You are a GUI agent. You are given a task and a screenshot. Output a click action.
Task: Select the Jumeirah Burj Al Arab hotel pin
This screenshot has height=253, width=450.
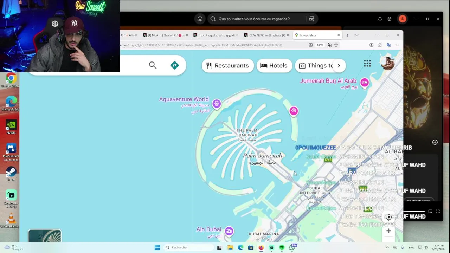click(365, 83)
